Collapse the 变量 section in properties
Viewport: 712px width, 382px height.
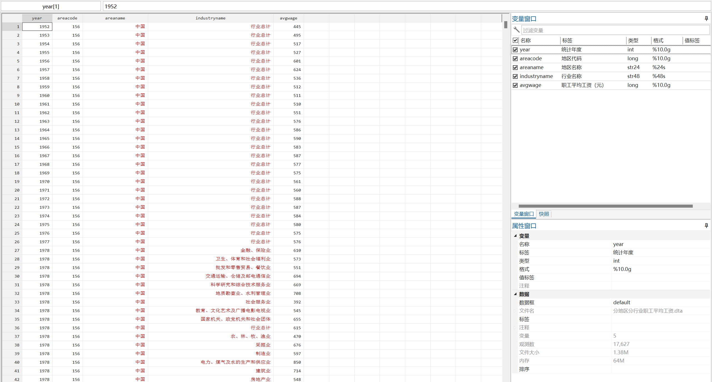click(x=515, y=236)
